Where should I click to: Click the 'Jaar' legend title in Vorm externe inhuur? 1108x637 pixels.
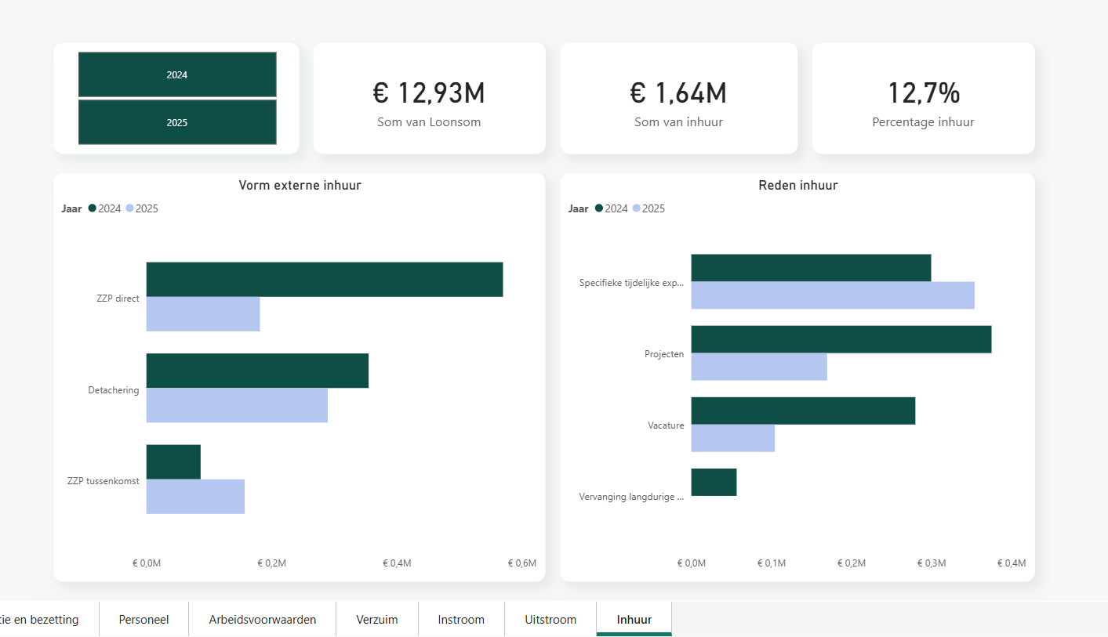click(71, 208)
